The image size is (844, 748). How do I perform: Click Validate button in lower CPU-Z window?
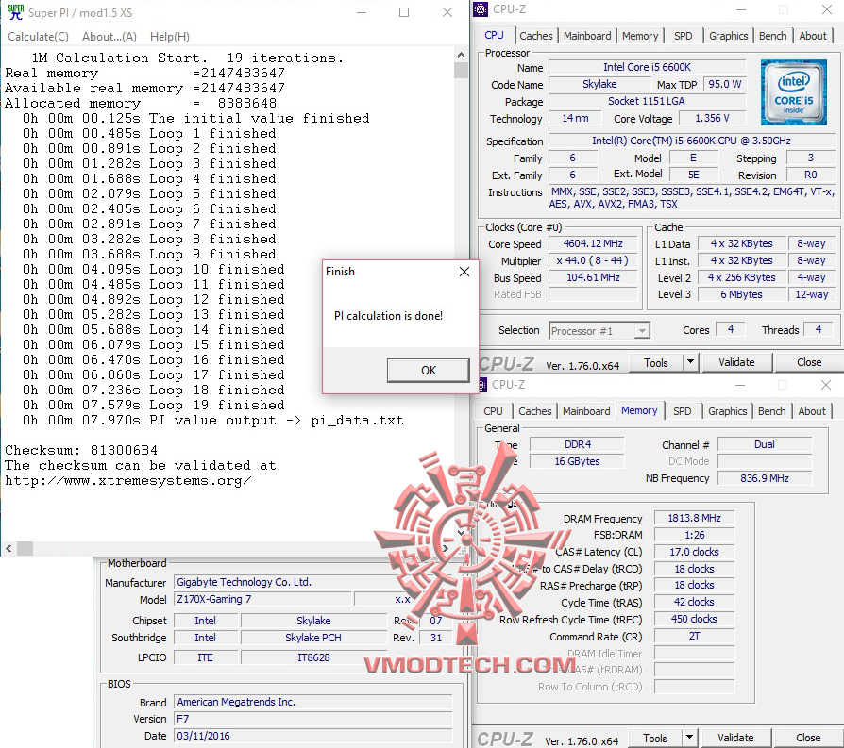pyautogui.click(x=735, y=739)
